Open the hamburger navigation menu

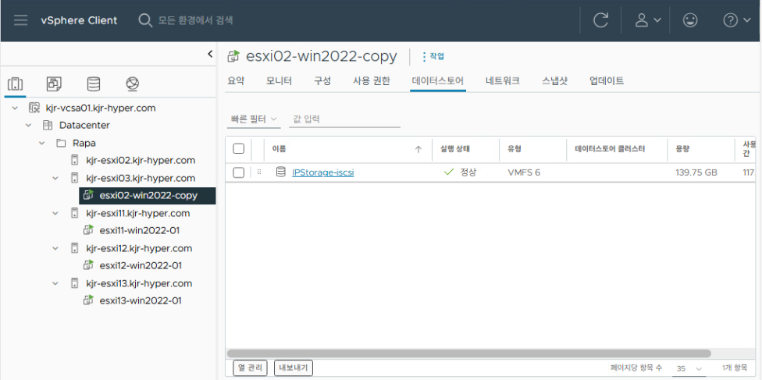(x=20, y=20)
